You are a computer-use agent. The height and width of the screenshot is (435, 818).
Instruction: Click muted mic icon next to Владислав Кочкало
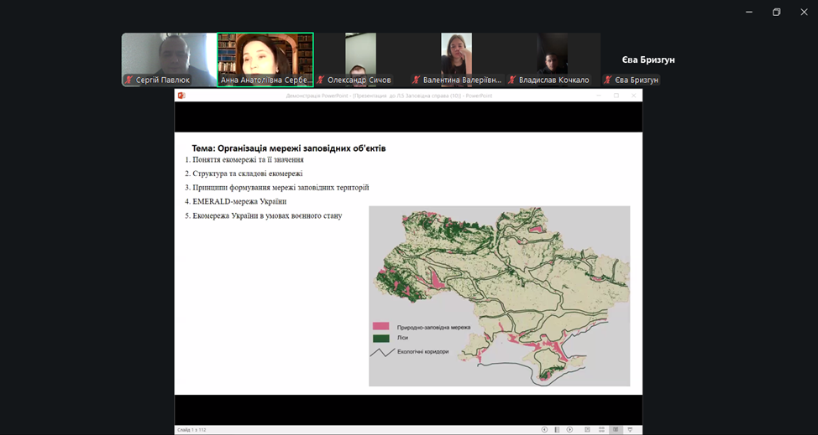(511, 80)
